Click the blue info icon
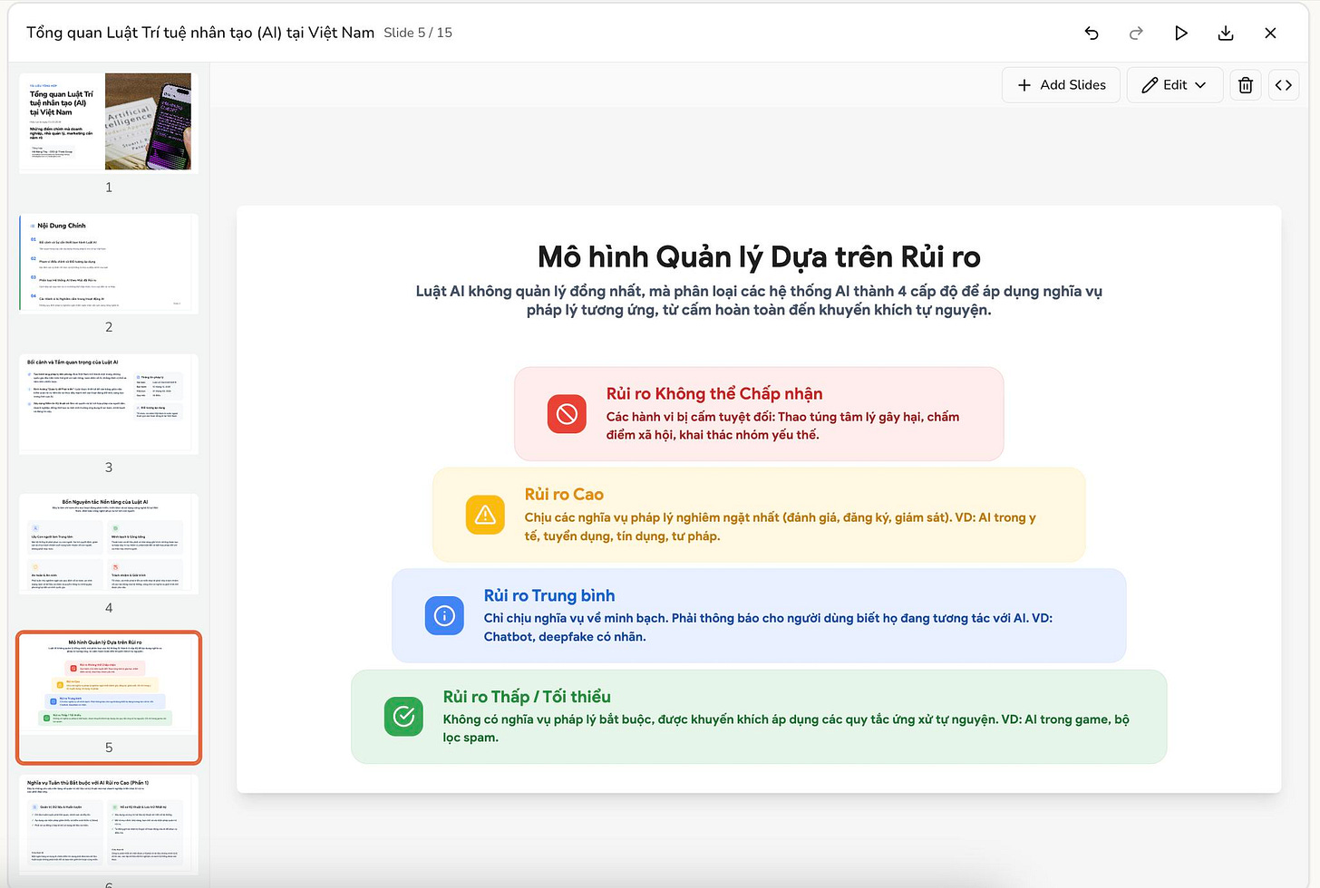 [444, 616]
